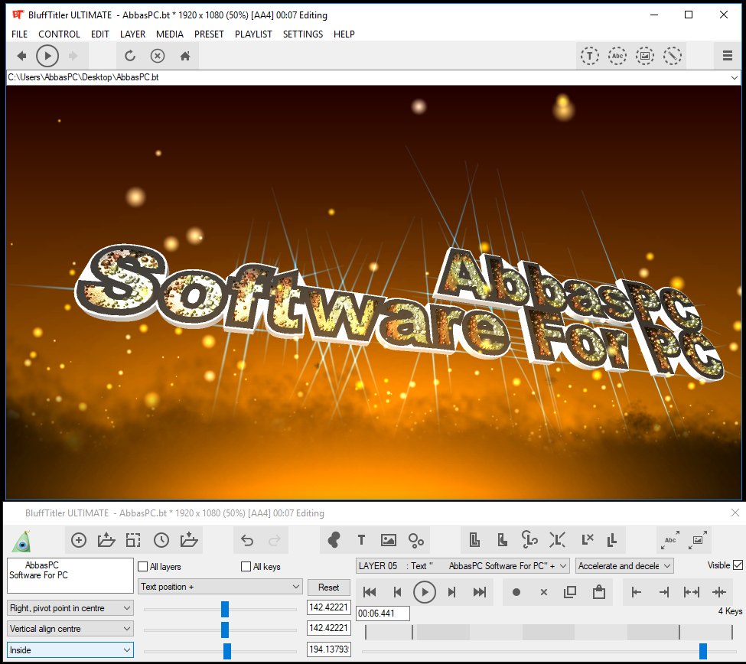The width and height of the screenshot is (746, 664).
Task: Open the Vertical align centre dropdown
Action: tap(70, 629)
